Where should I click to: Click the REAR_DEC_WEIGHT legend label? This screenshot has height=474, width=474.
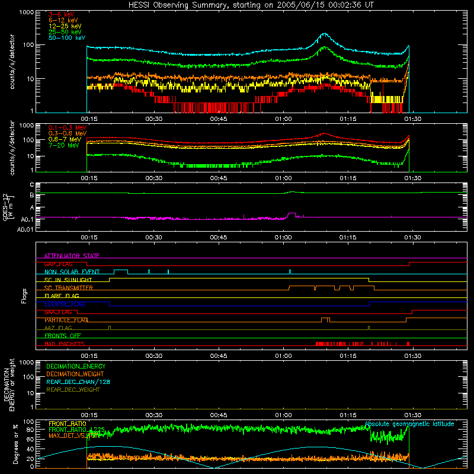coord(73,390)
